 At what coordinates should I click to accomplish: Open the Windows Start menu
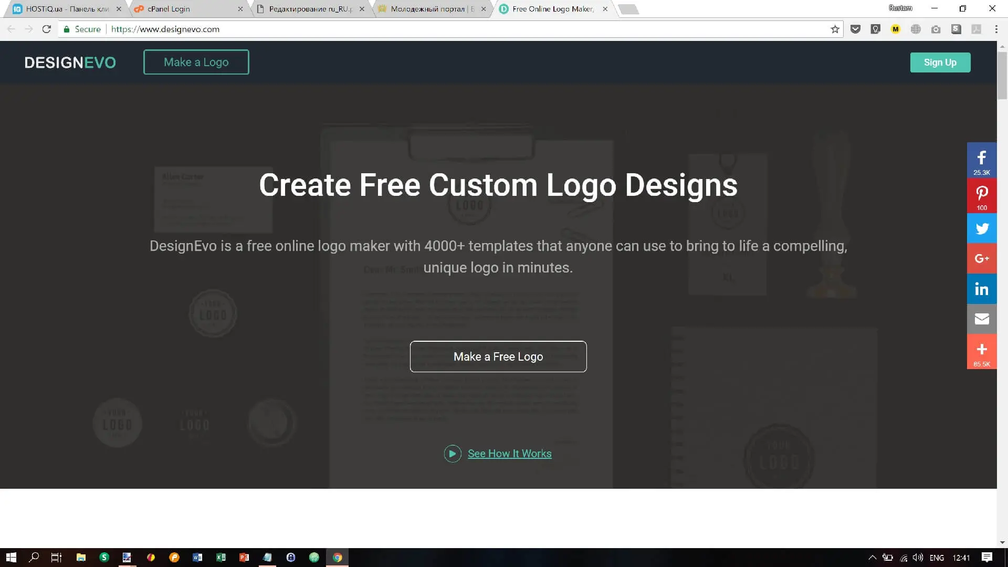point(11,558)
